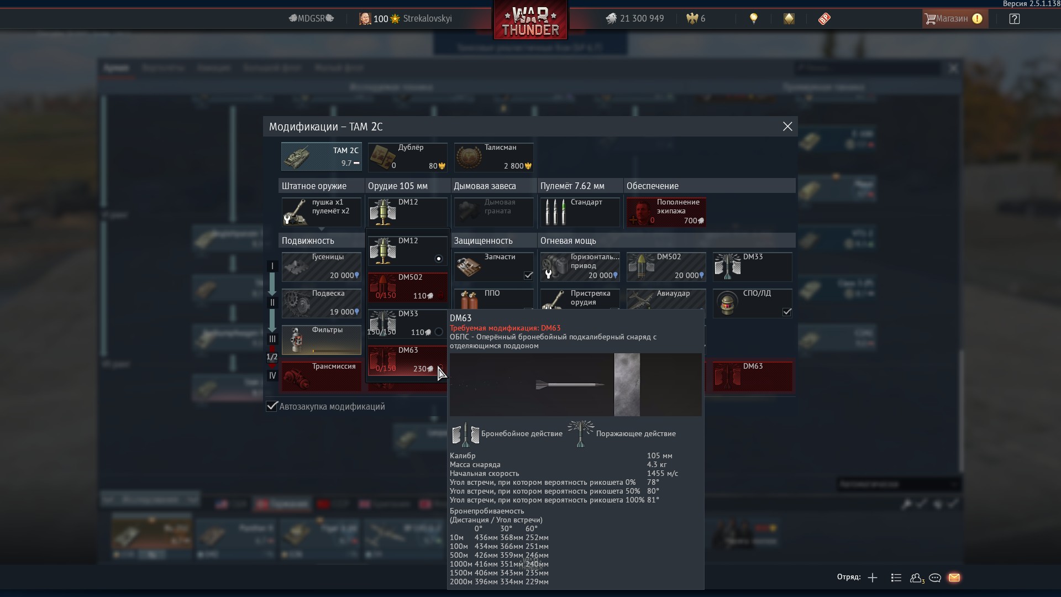Open the chat bubble icon
The width and height of the screenshot is (1061, 597).
pyautogui.click(x=935, y=578)
